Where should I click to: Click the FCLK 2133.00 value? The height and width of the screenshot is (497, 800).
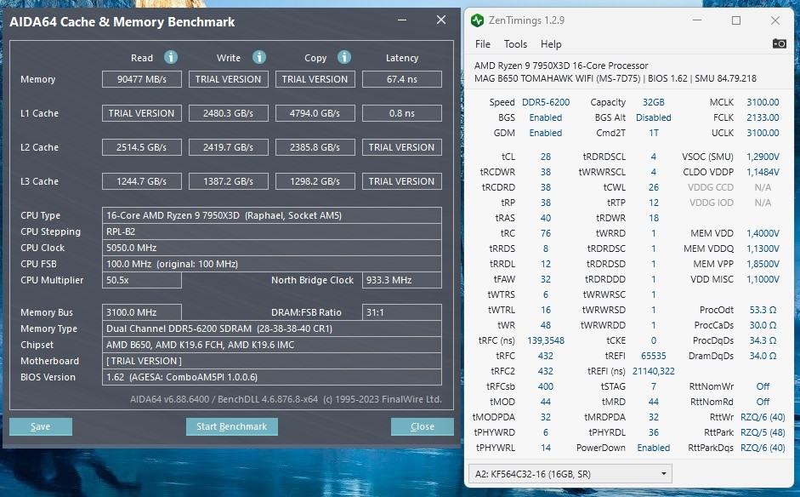(763, 117)
